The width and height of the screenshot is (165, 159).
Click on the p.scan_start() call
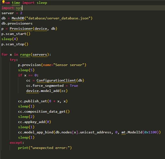click(16, 34)
